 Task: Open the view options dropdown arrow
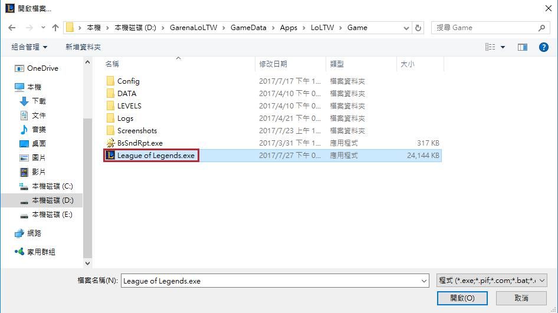click(503, 47)
